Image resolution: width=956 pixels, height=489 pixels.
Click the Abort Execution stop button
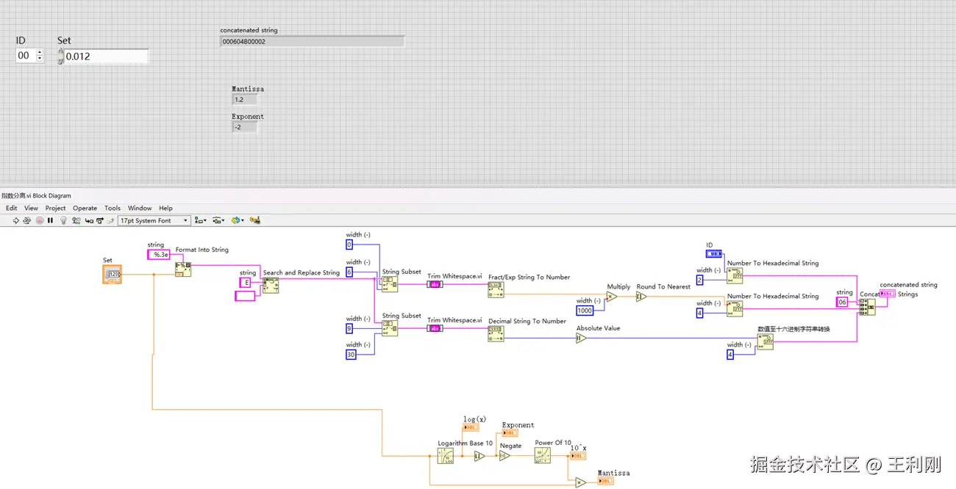click(40, 220)
